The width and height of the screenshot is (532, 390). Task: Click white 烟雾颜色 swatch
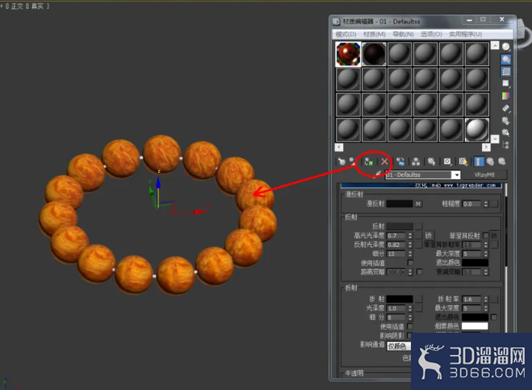pos(475,326)
